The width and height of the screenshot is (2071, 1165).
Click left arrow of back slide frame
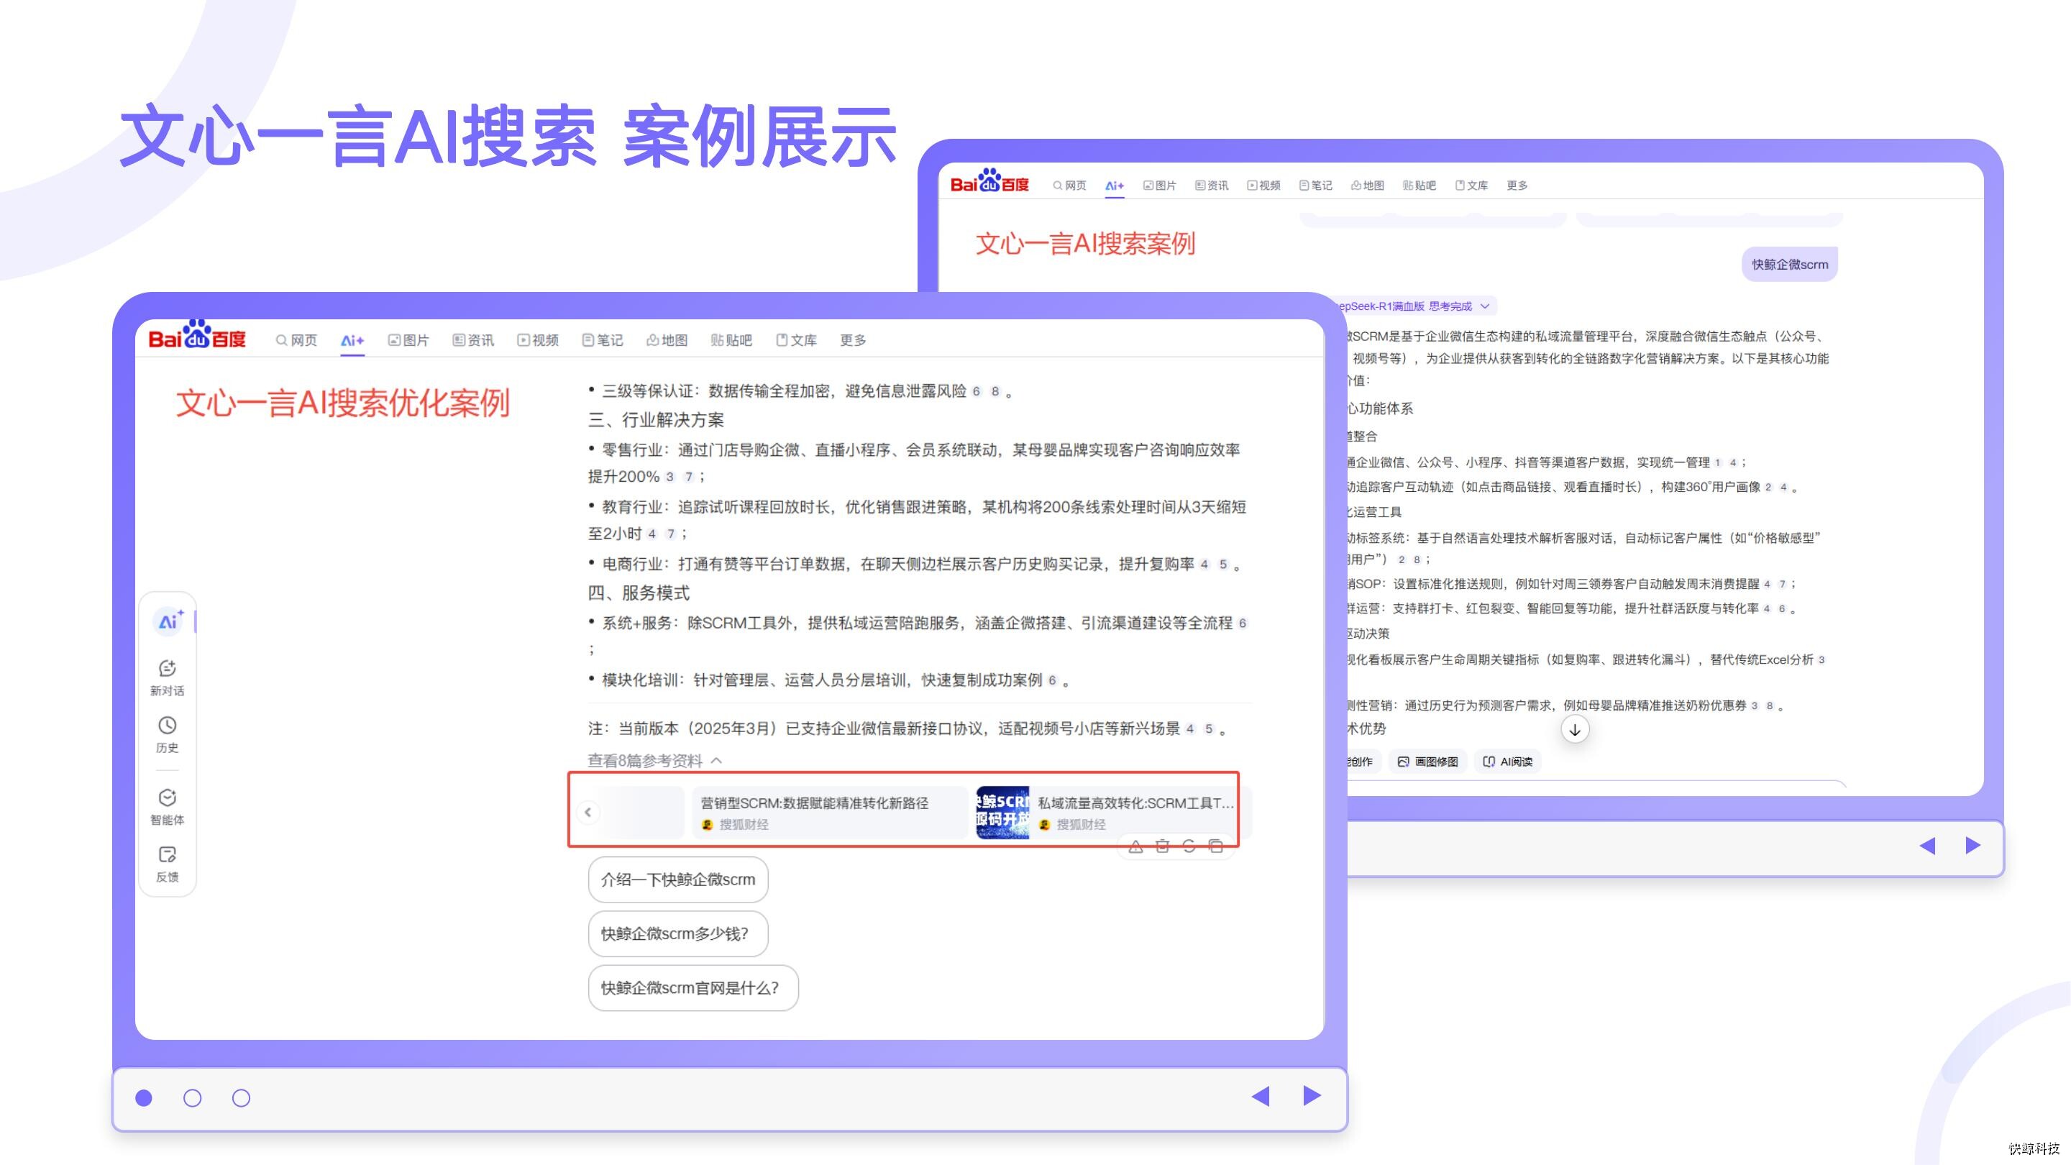point(1927,846)
